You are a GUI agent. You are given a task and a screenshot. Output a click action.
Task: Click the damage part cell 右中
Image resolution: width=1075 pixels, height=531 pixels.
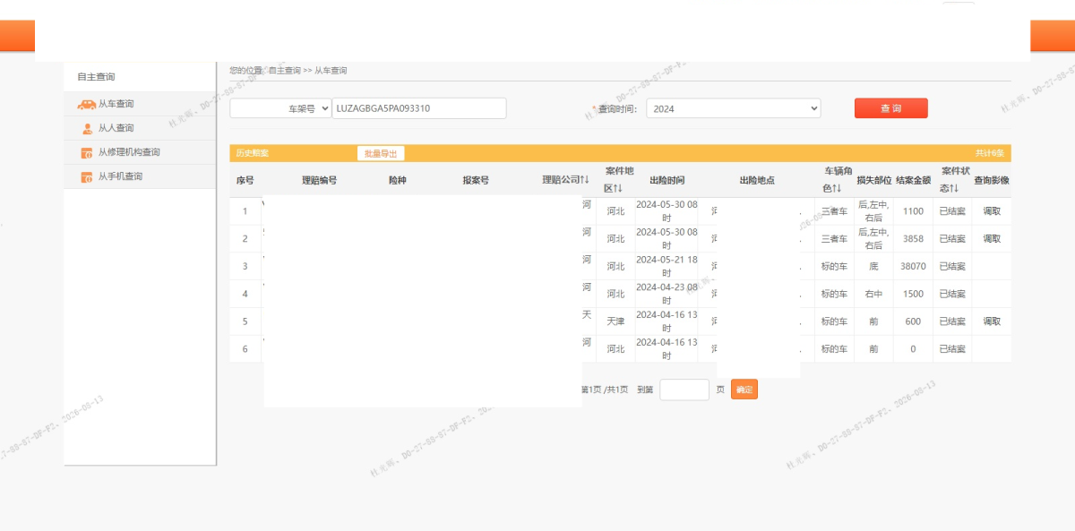point(873,295)
